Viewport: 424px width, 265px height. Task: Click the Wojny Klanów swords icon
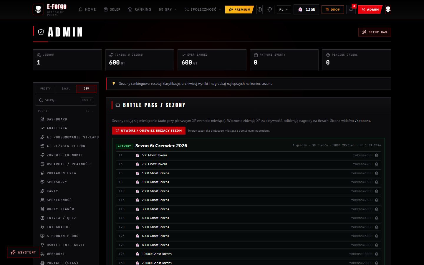click(x=42, y=209)
